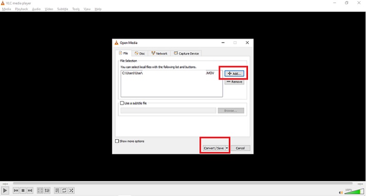Switch to the Network tab
Viewport: 366px width, 196px height.
pos(159,54)
